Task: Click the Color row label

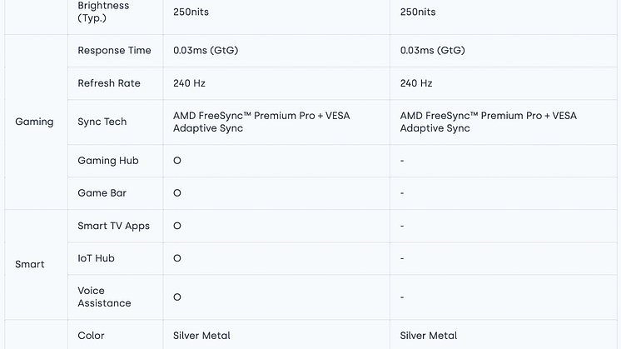Action: tap(91, 336)
